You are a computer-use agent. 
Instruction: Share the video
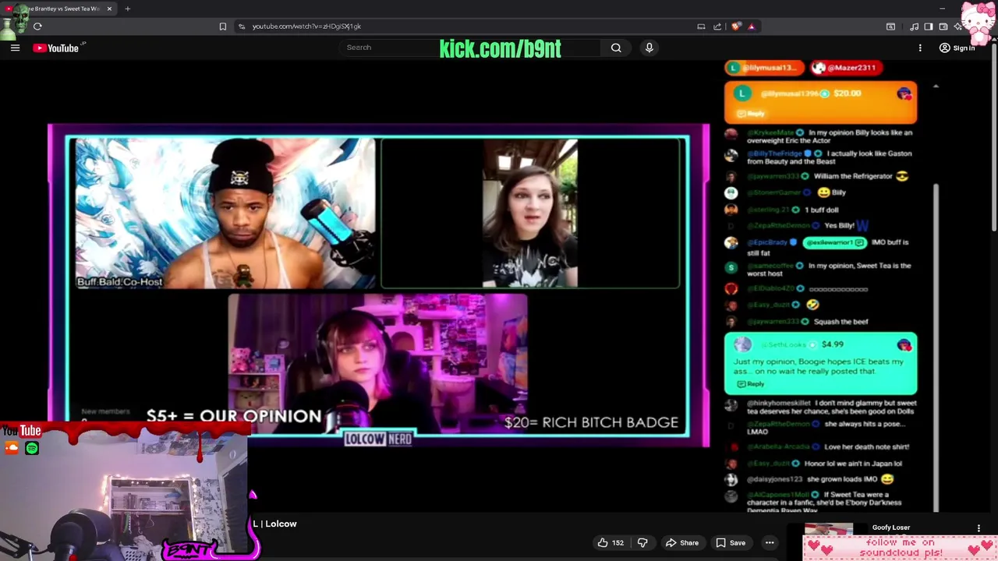pos(681,543)
